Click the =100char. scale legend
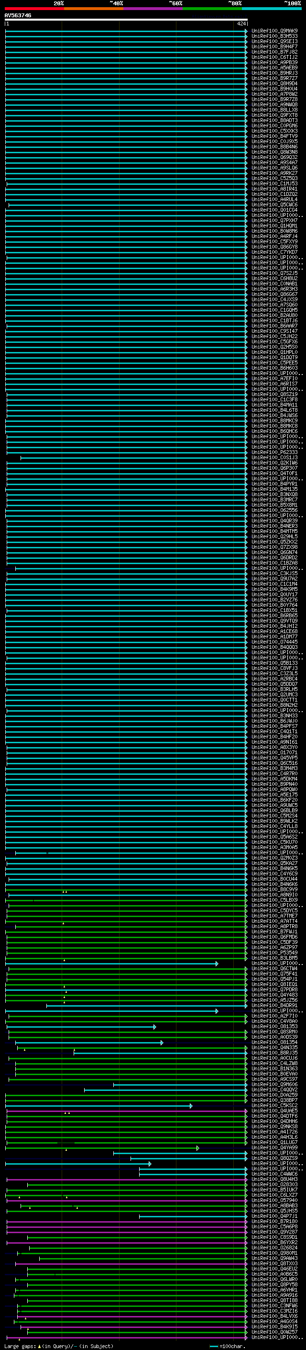This screenshot has height=1350, width=306. [x=227, y=1346]
